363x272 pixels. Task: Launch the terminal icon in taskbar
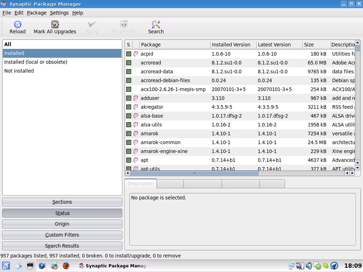click(30, 266)
